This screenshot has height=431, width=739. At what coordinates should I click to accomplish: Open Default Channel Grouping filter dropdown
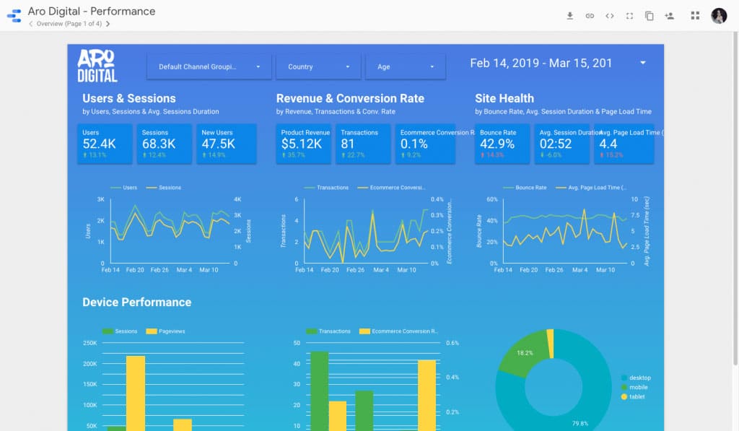pyautogui.click(x=209, y=66)
